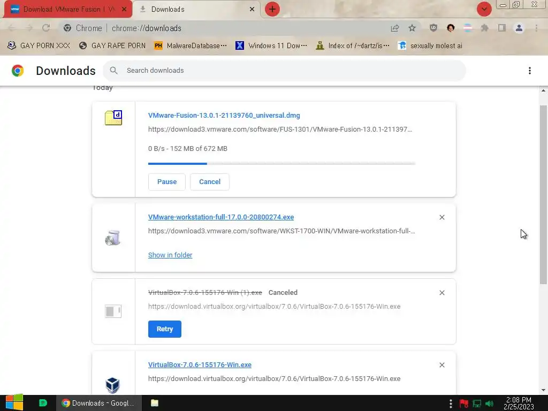Open uBlock Origin extension icon
The width and height of the screenshot is (548, 411).
433,28
